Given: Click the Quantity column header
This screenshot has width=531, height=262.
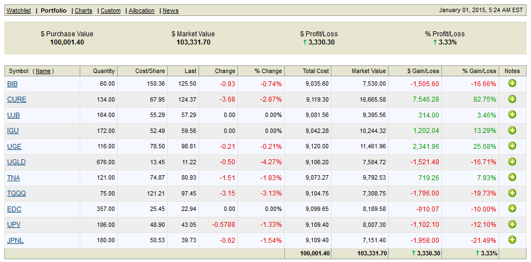Looking at the screenshot, I should coord(104,71).
